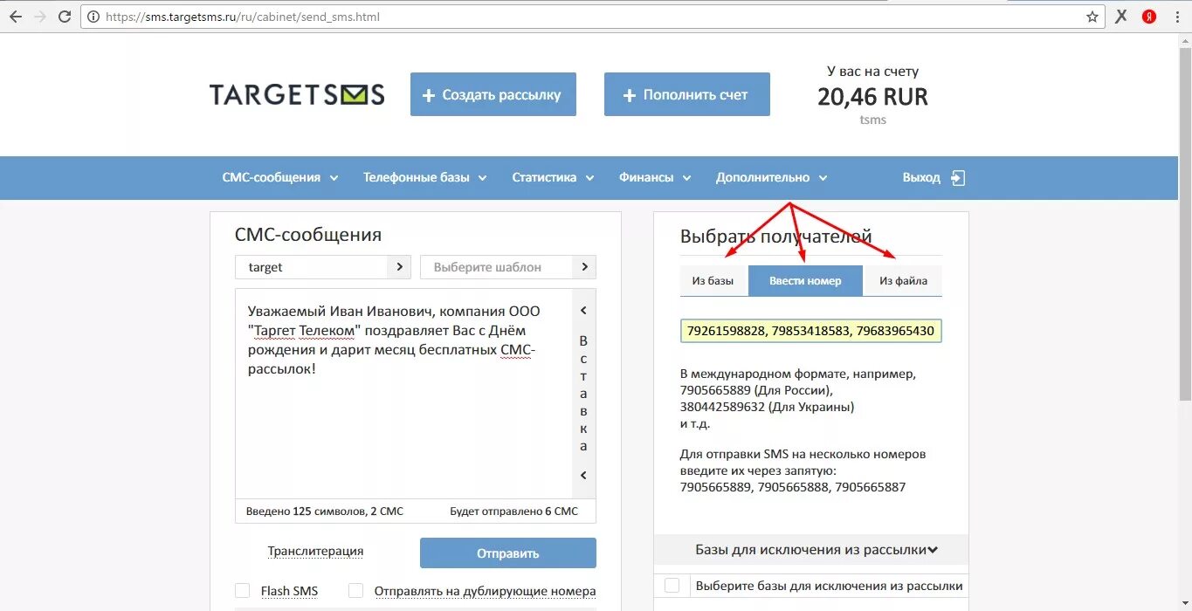Click the X extension icon in browser toolbar
The height and width of the screenshot is (611, 1192).
point(1122,17)
